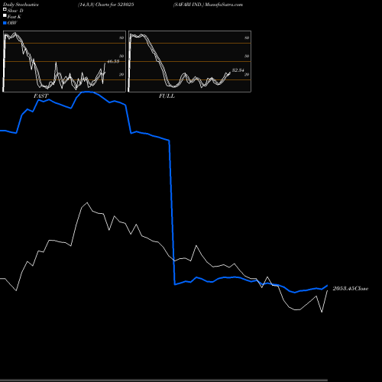
Task: Click the 'FULL' chart caption
Action: pos(167,96)
